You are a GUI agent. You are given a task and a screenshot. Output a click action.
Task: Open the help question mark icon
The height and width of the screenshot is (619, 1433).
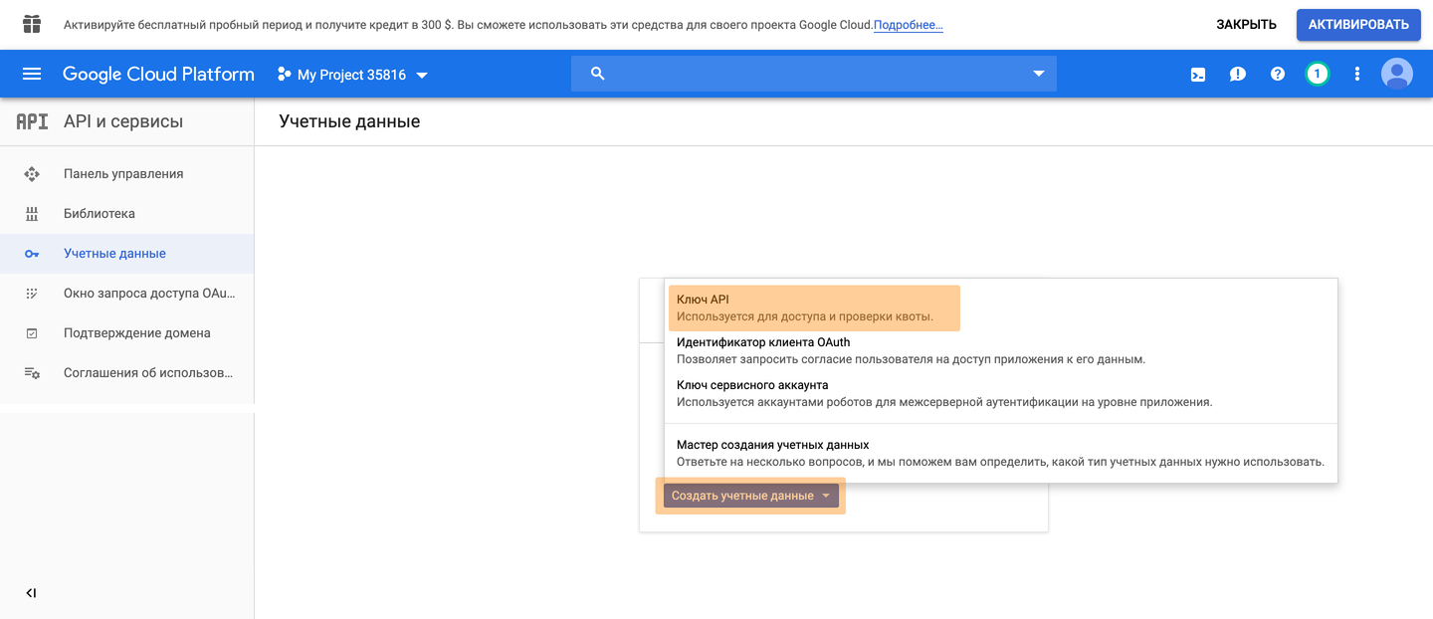coord(1278,74)
